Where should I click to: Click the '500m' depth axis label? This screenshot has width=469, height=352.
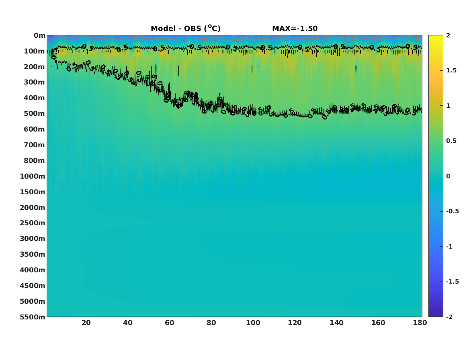tap(35, 114)
